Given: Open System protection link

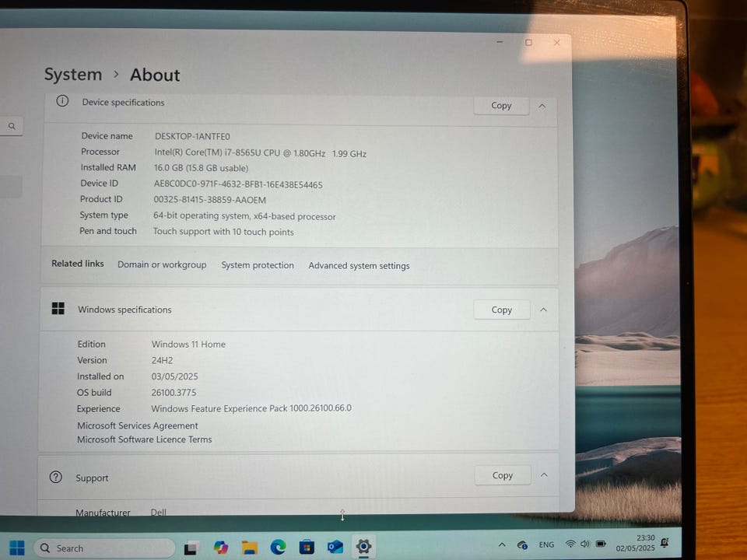Looking at the screenshot, I should coord(258,265).
